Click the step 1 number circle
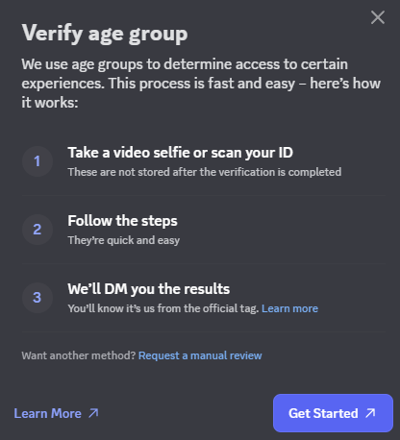The height and width of the screenshot is (440, 400). coord(37,161)
